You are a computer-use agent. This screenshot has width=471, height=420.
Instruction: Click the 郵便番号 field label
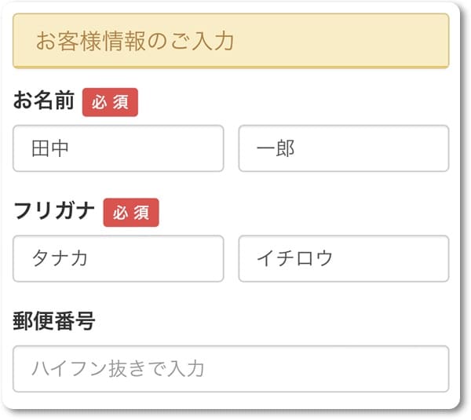click(x=54, y=321)
